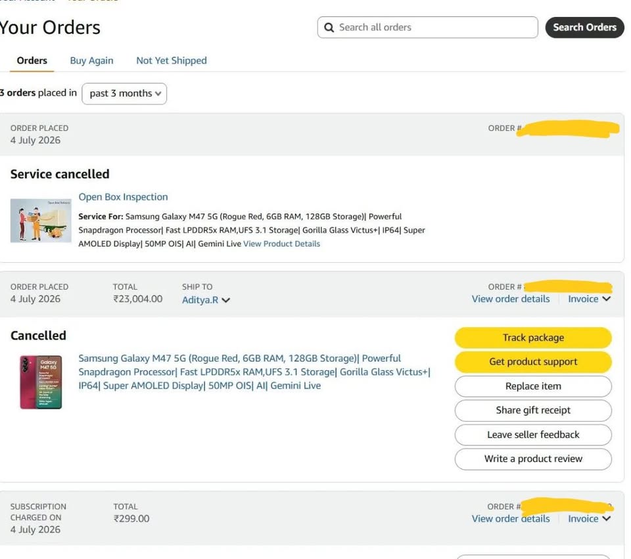Open Invoice dropdown for ₹23,004.00 order
The height and width of the screenshot is (559, 631).
(x=589, y=299)
